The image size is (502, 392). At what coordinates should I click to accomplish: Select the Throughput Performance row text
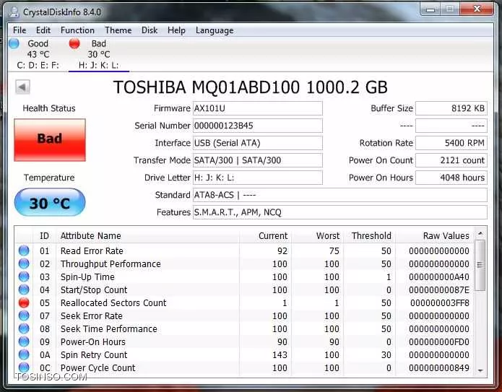pos(111,264)
